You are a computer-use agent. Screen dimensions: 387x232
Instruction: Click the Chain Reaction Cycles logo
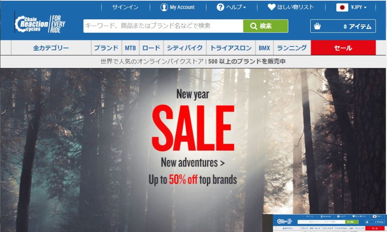point(40,24)
